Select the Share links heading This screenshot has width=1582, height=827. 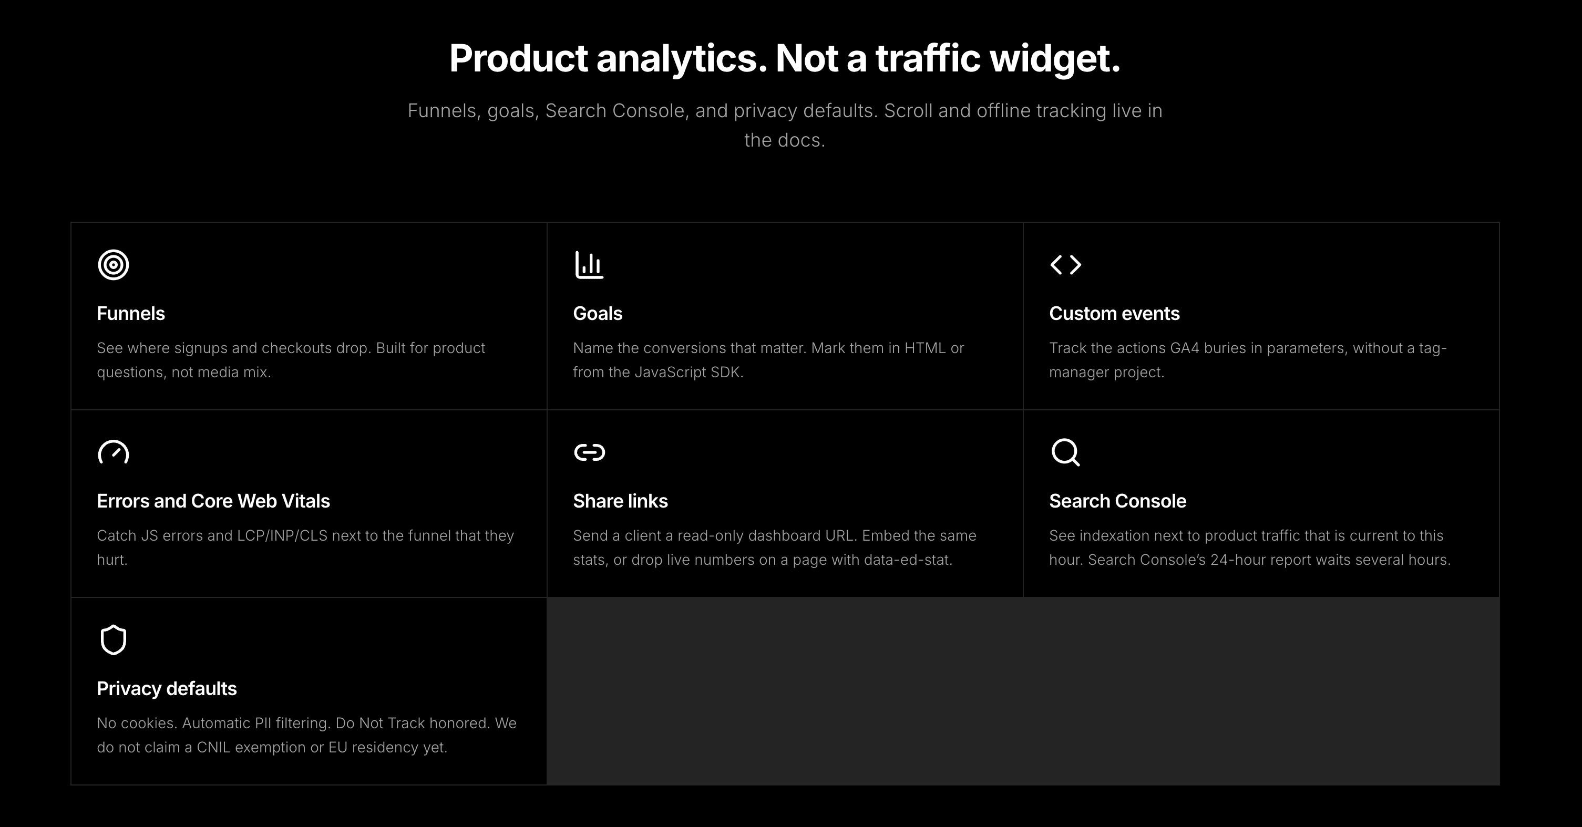click(620, 501)
